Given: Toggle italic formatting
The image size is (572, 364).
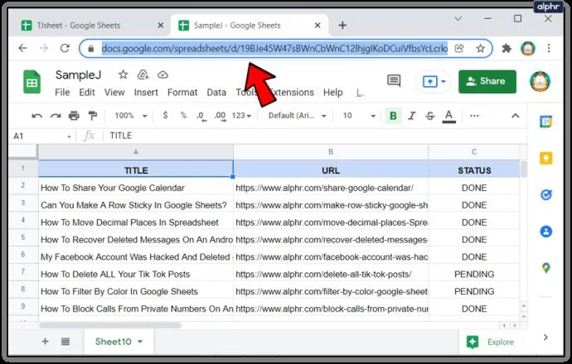Looking at the screenshot, I should 411,116.
